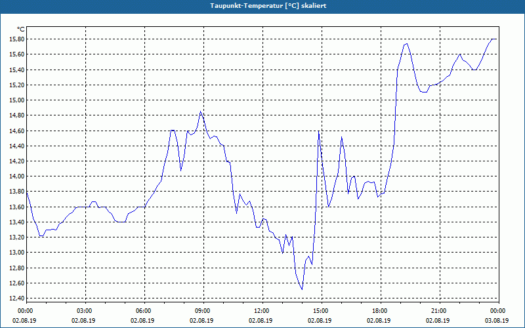Select the '13,20' y-axis label
This screenshot has width=525, height=328.
(x=17, y=237)
